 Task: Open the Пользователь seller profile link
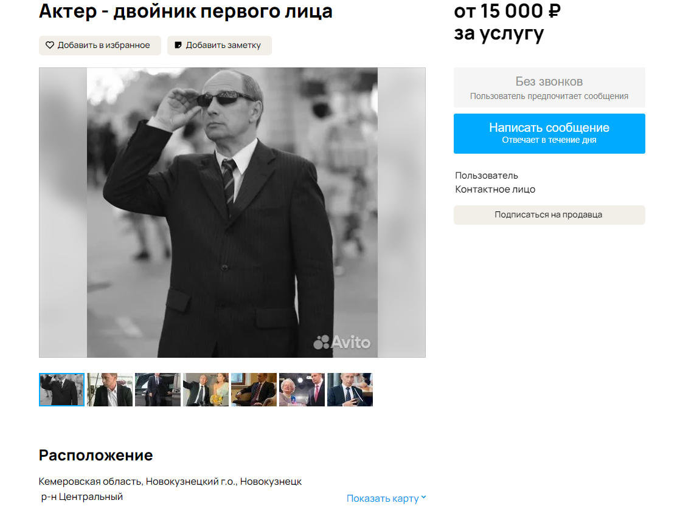pyautogui.click(x=486, y=176)
